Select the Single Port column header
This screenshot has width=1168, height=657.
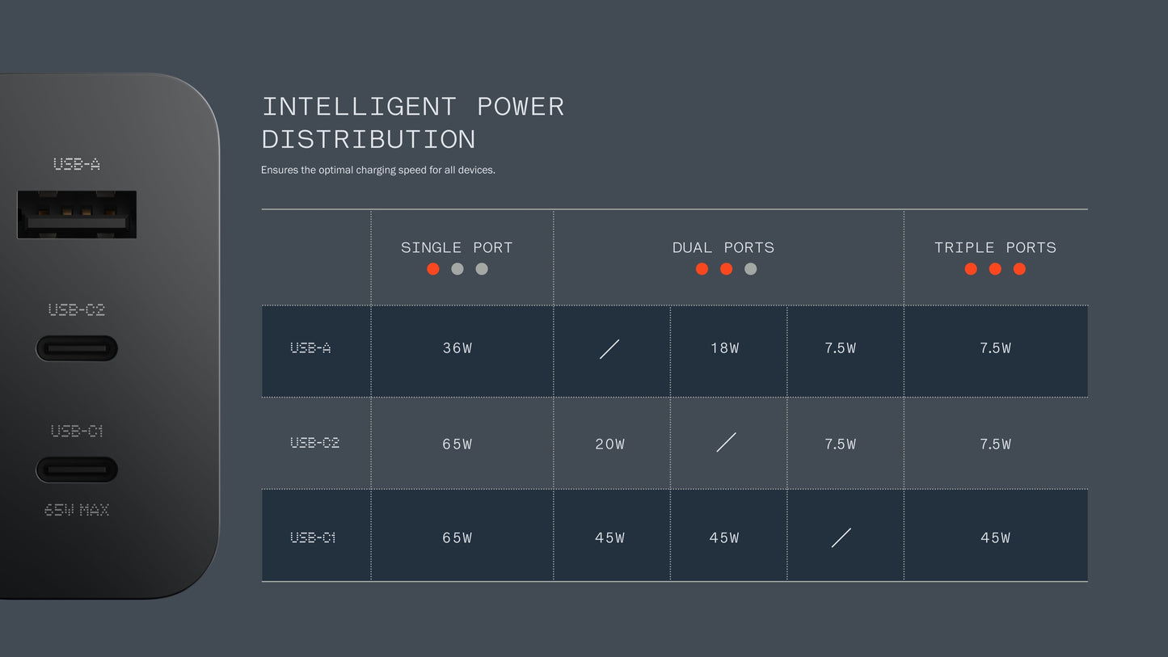coord(457,247)
